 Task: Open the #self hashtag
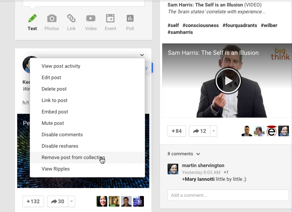coord(173,25)
